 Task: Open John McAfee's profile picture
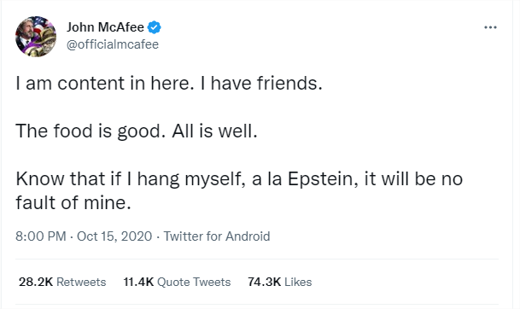pyautogui.click(x=36, y=37)
